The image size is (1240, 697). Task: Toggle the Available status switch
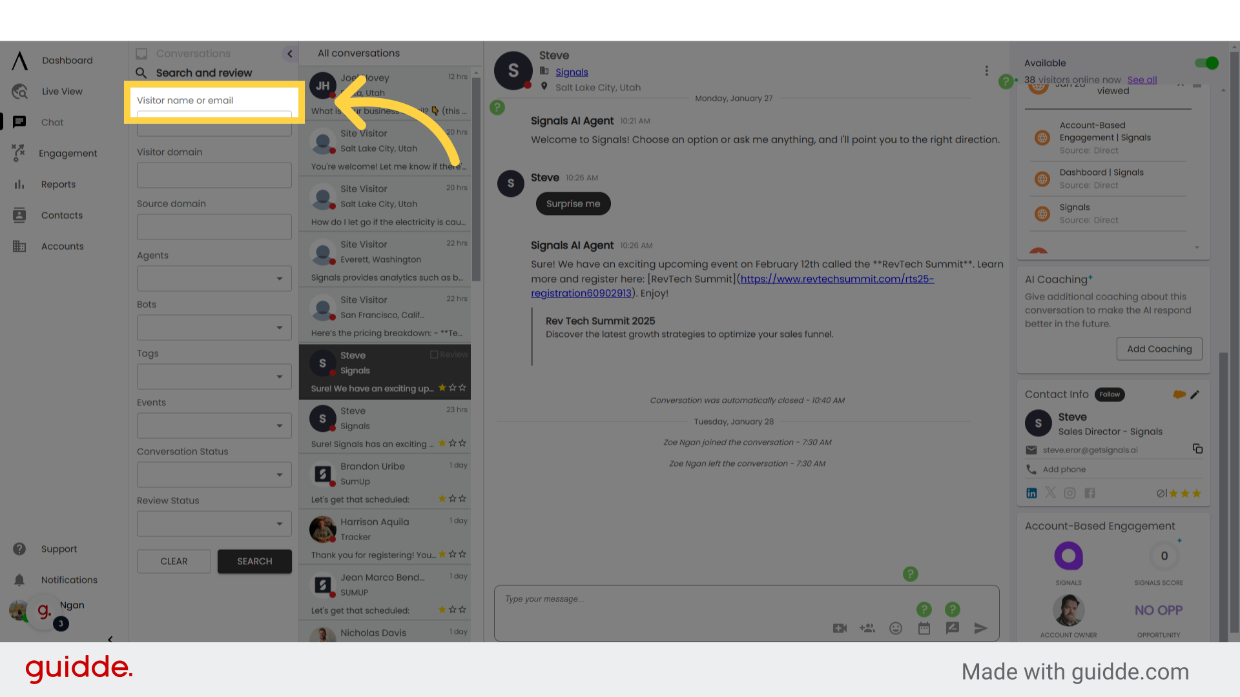click(1206, 63)
